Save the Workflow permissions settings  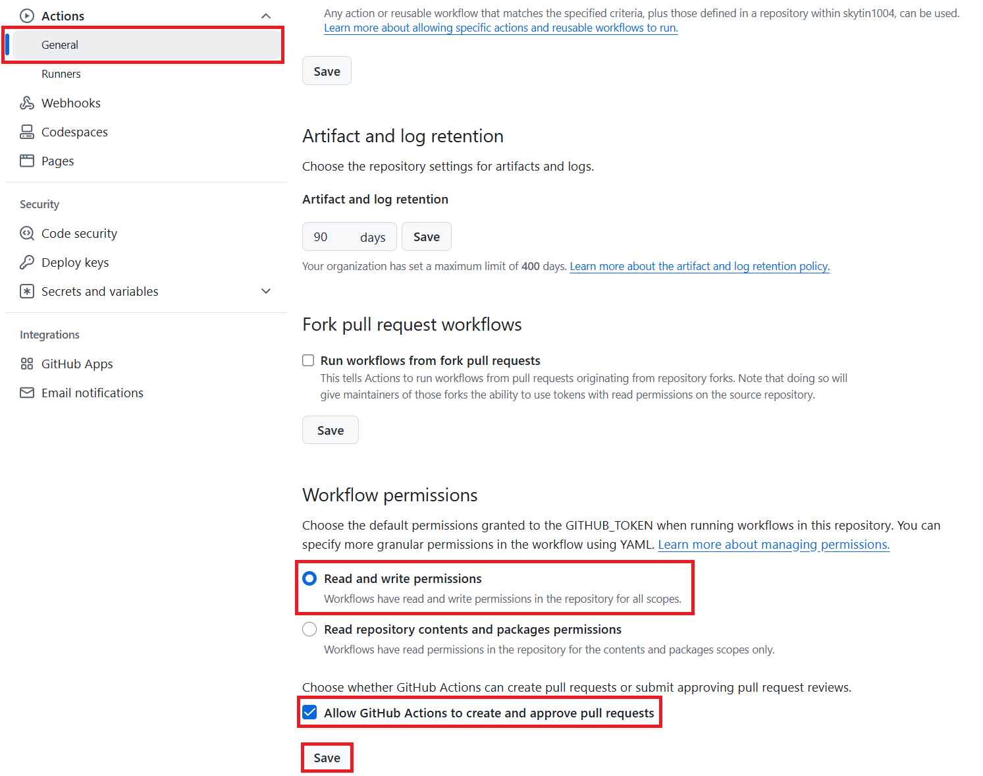327,758
